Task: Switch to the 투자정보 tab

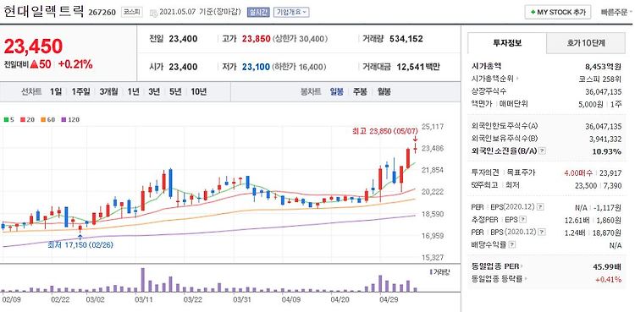Action: [x=507, y=43]
